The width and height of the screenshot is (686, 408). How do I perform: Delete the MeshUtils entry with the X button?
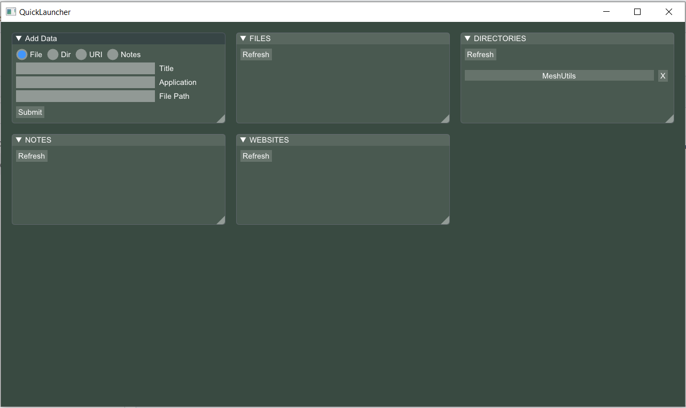coord(662,75)
